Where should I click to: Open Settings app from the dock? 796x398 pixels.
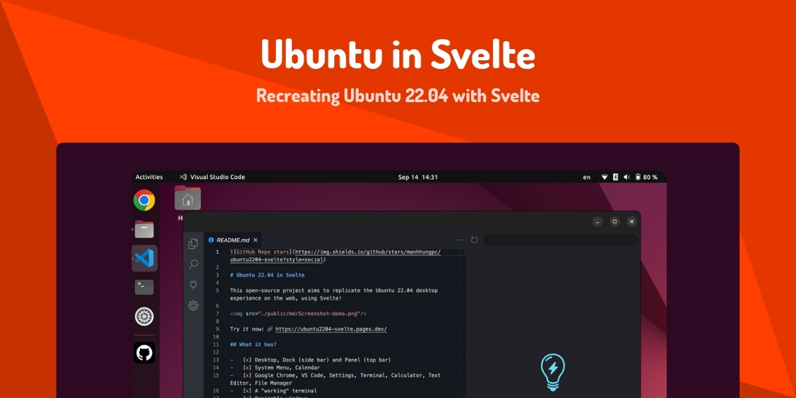[144, 316]
